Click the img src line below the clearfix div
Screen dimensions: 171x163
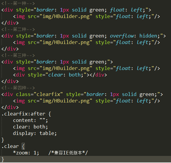pos(87,101)
